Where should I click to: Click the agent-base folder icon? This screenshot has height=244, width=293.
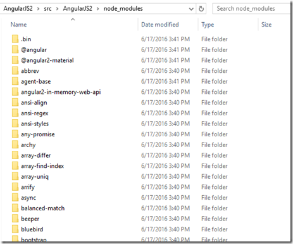click(x=15, y=81)
